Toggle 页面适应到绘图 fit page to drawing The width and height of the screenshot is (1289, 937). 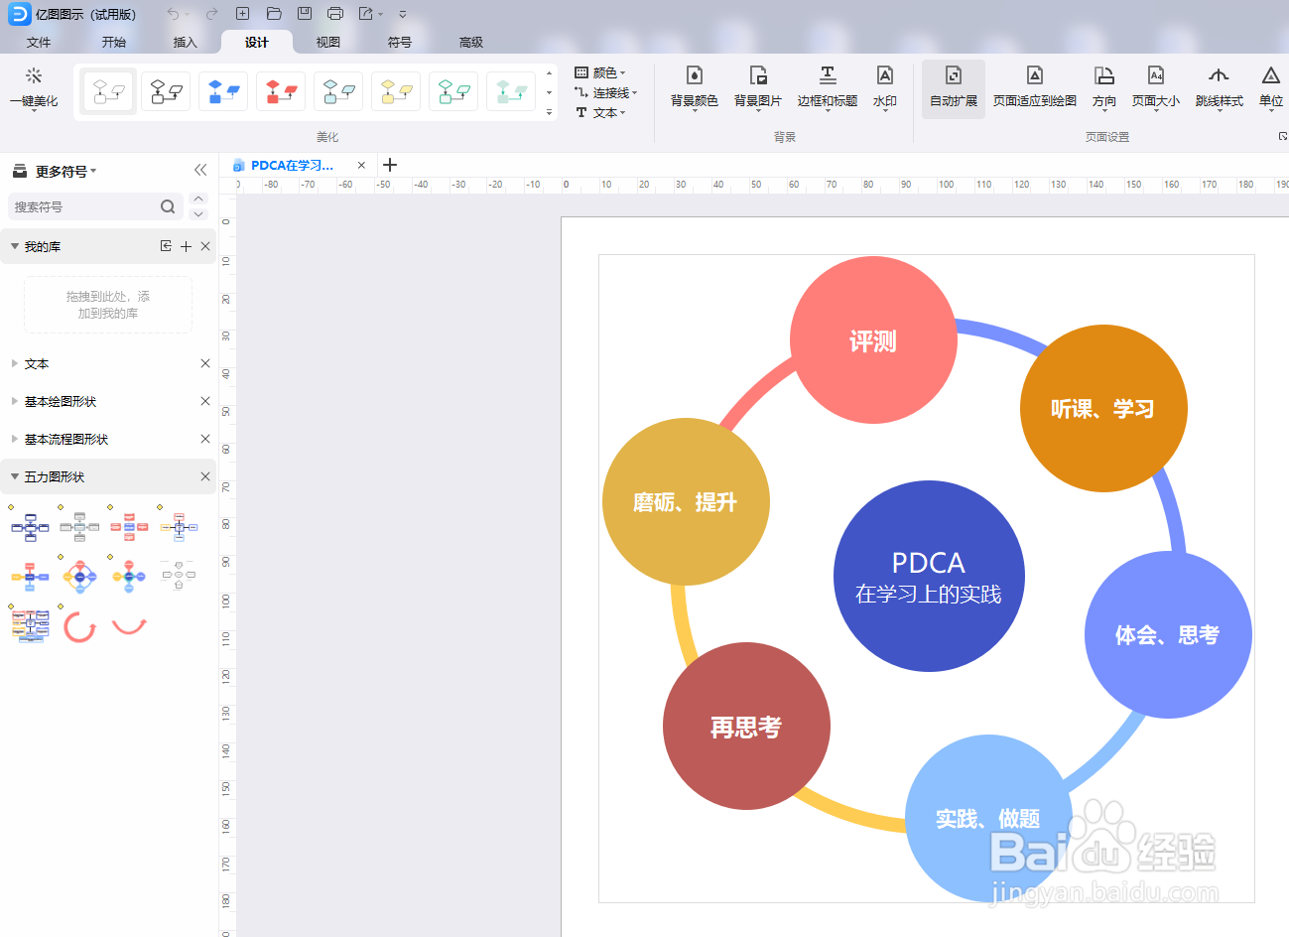[1034, 87]
